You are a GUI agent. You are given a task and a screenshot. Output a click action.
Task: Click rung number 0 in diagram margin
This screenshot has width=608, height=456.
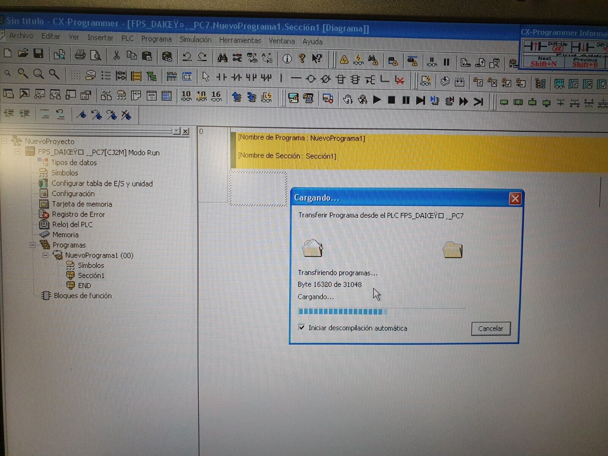pyautogui.click(x=201, y=131)
